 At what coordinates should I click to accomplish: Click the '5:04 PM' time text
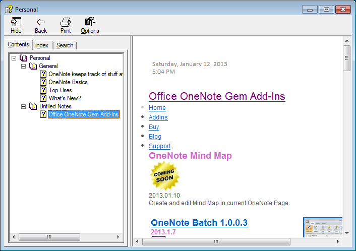(x=163, y=72)
